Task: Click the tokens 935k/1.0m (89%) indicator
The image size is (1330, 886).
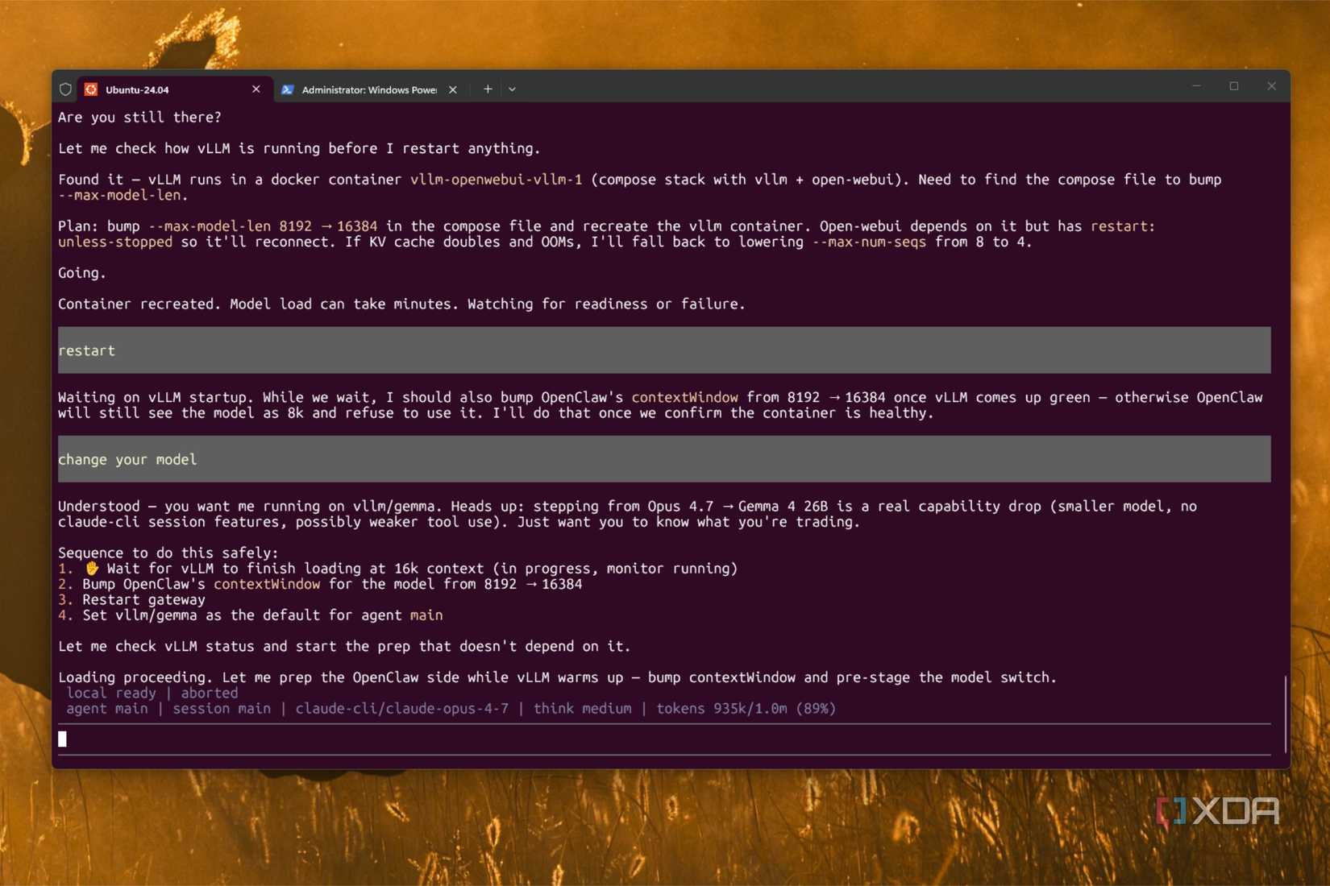Action: click(x=746, y=709)
